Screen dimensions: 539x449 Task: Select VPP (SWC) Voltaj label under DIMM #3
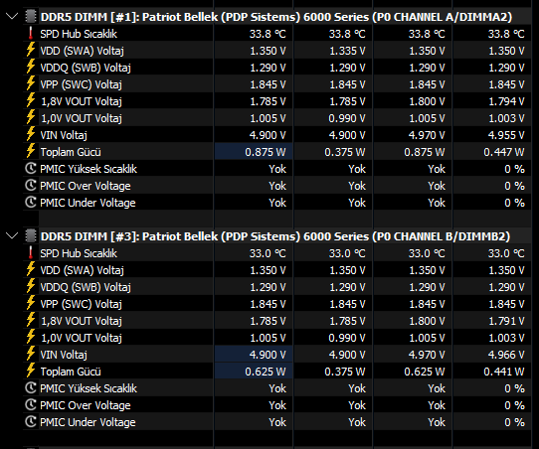[81, 304]
